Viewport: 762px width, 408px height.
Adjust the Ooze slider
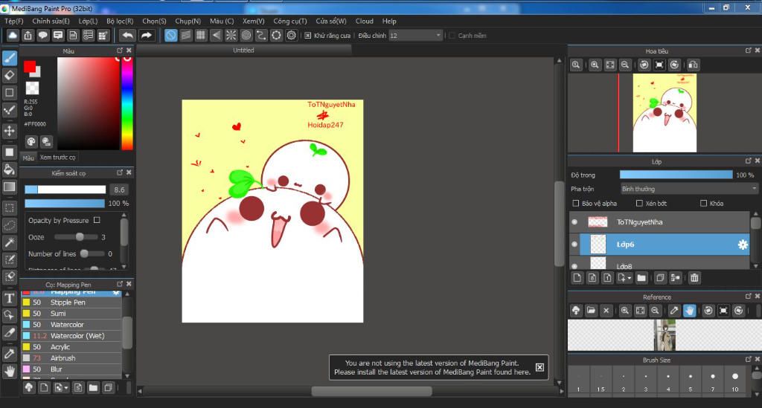[x=80, y=237]
